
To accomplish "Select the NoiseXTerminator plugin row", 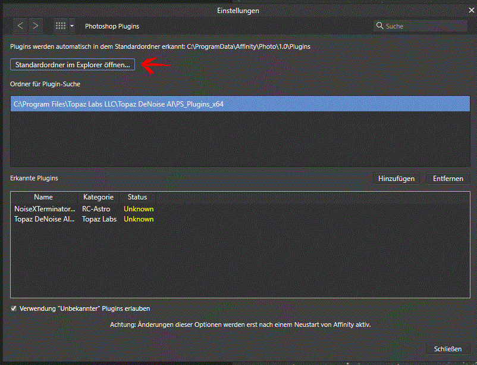I will point(240,209).
